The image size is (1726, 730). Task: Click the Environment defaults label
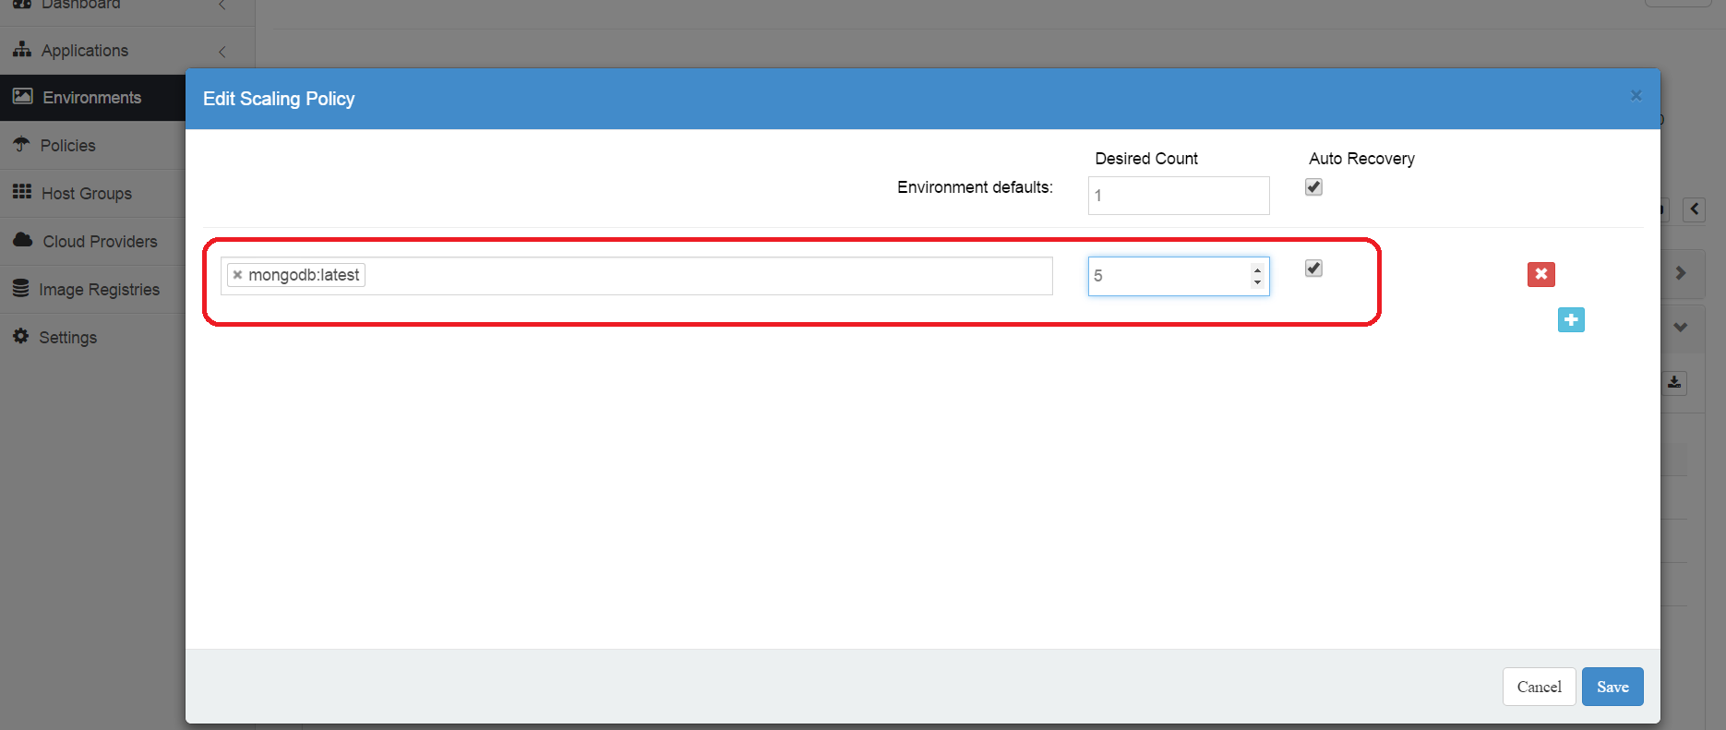975,187
